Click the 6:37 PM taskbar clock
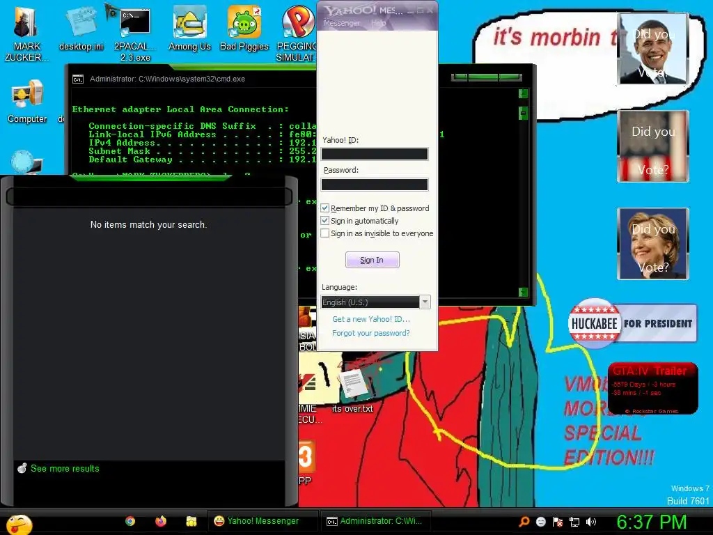The height and width of the screenshot is (535, 713). pyautogui.click(x=652, y=522)
